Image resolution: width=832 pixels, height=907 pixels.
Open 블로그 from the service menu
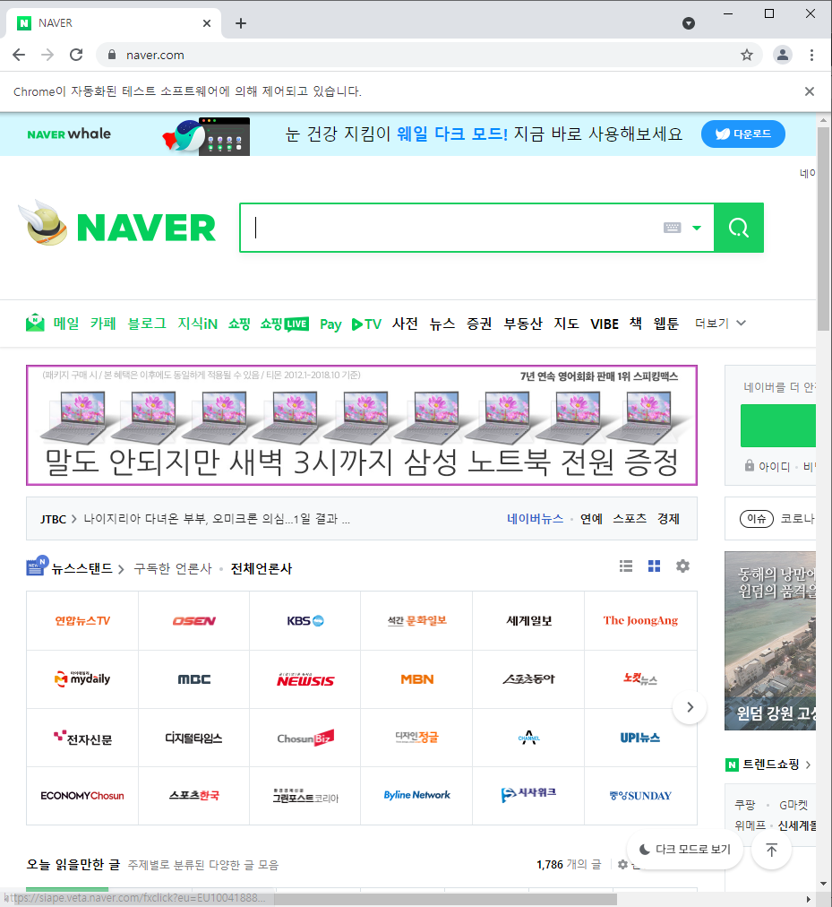146,324
